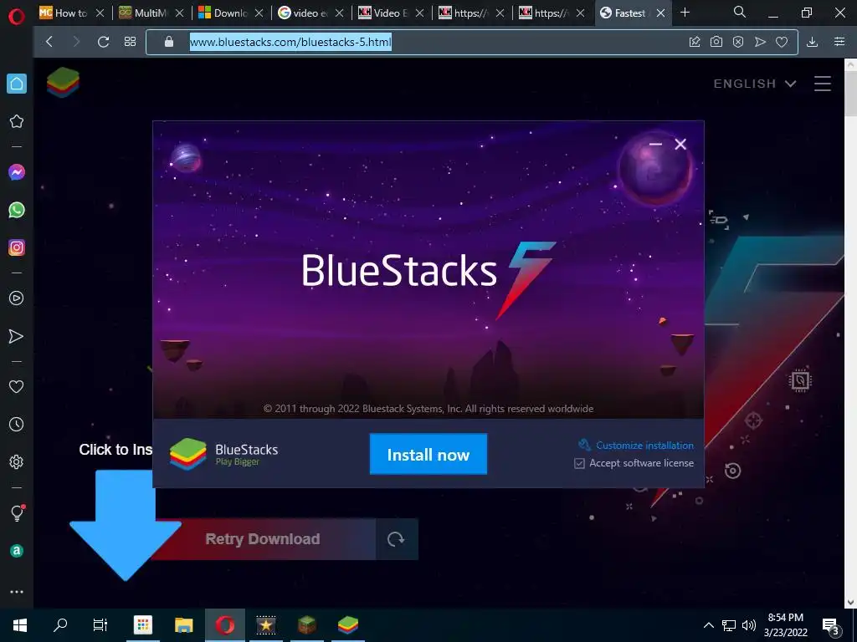Click the ad blocker shield icon
Viewport: 857px width, 642px height.
pyautogui.click(x=738, y=42)
